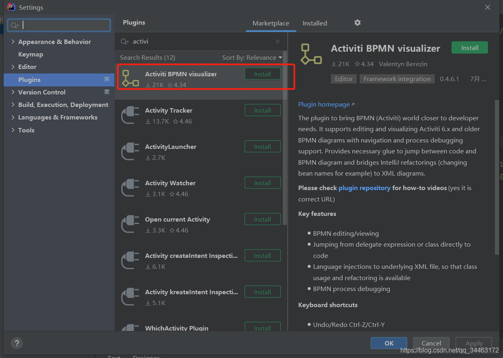503x358 pixels.
Task: Click the IntelliJ IDEA logo in title bar
Action: [11, 7]
